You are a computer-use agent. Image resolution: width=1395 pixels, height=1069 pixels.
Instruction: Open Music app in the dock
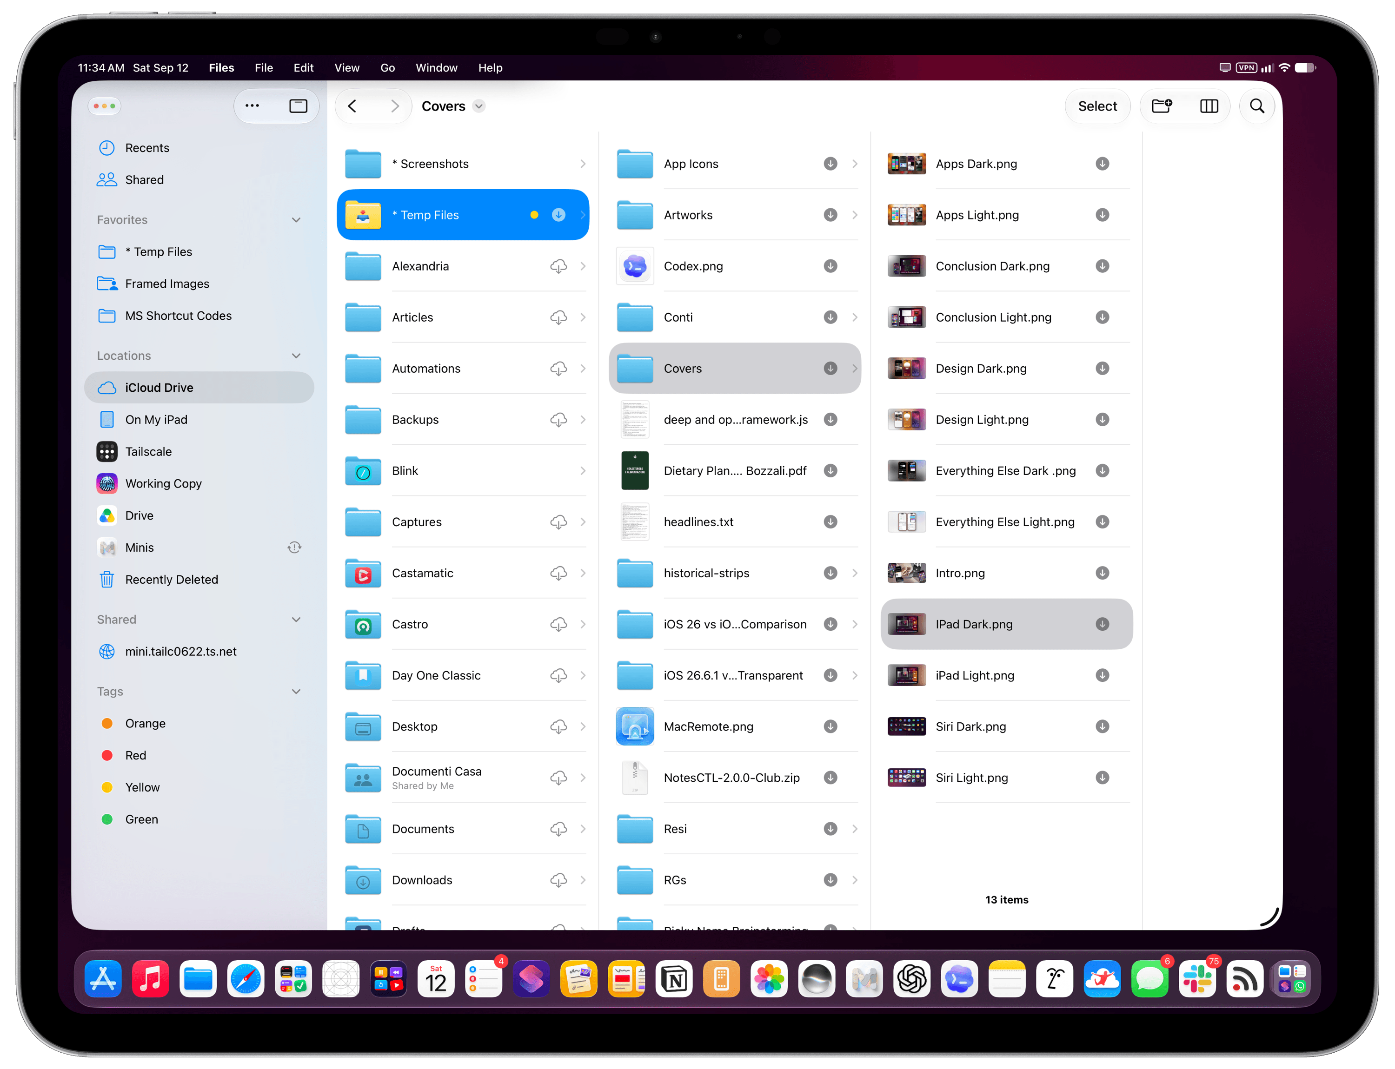[x=150, y=979]
